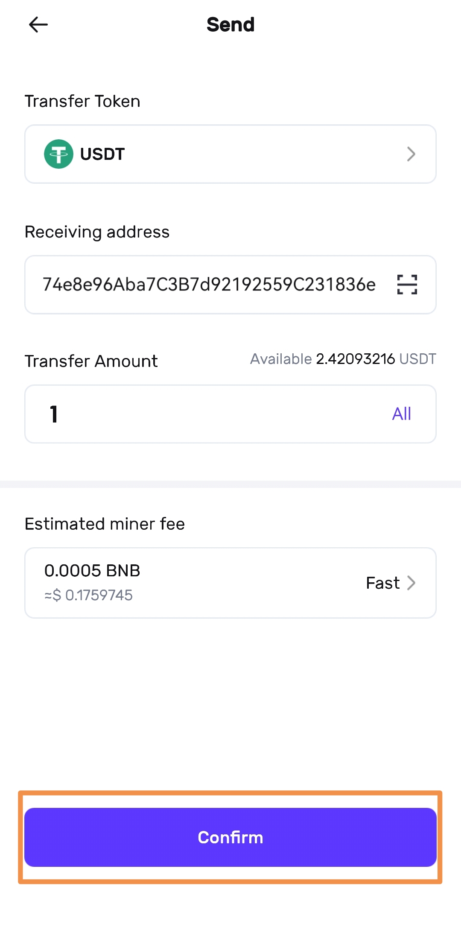Go back using the arrow icon
This screenshot has width=461, height=945.
[38, 25]
